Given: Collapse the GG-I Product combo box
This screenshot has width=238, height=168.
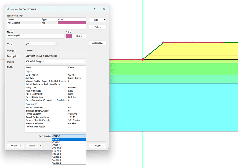Looking at the screenshot, I should coord(69,136).
